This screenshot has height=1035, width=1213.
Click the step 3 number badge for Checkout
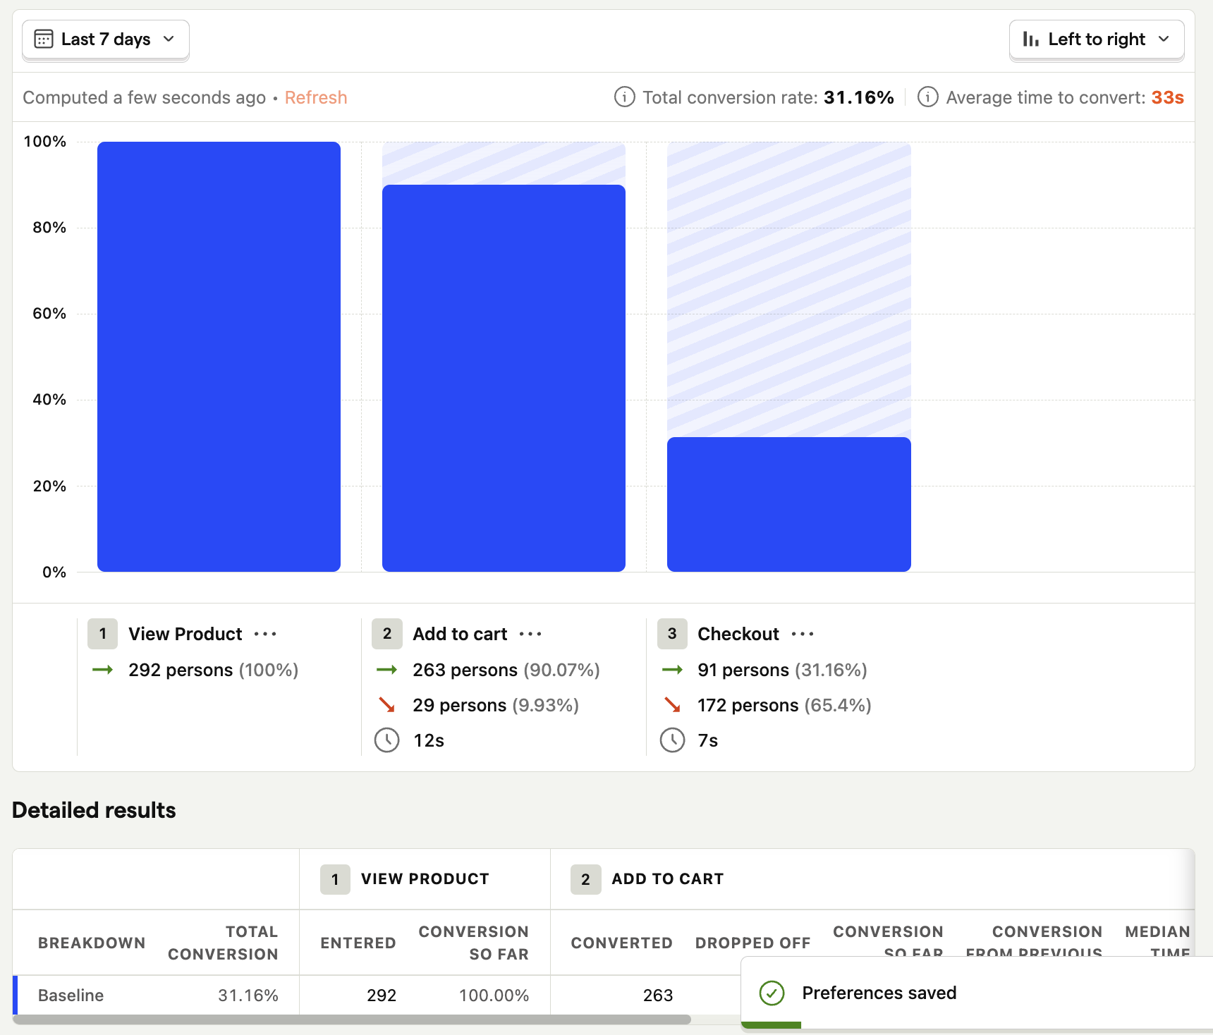tap(672, 634)
